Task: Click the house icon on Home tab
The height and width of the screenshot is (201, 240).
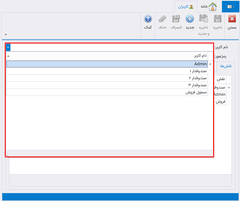Action: tap(213, 6)
